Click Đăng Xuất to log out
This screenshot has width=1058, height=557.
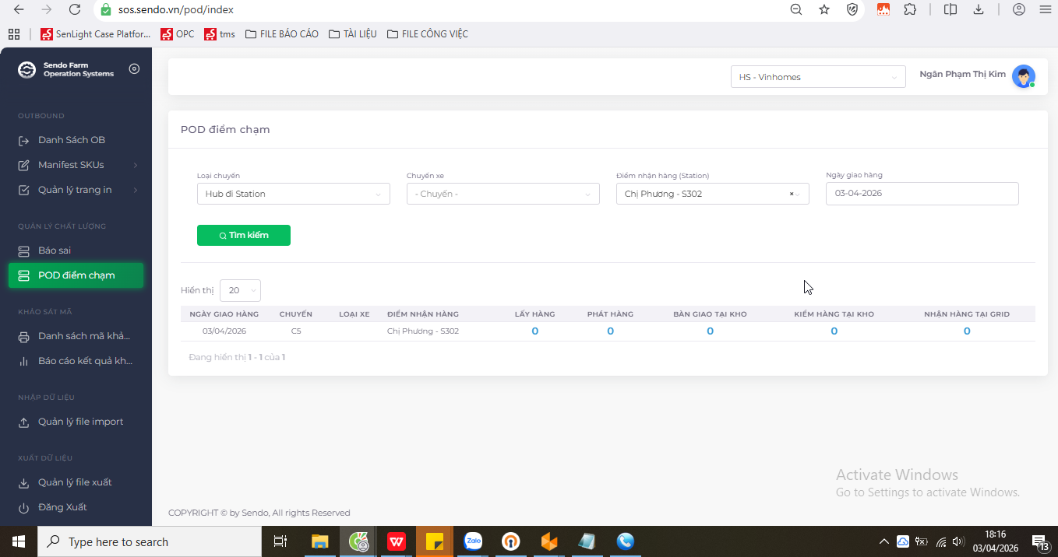click(x=62, y=507)
